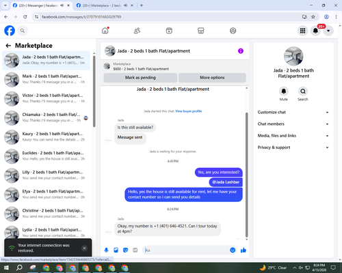The width and height of the screenshot is (342, 273).
Task: Open a new browser tab
Action: tap(142, 5)
